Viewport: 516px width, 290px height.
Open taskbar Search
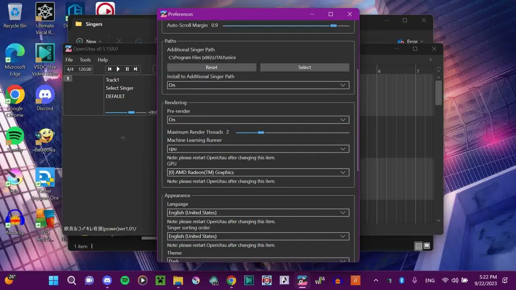pos(71,280)
